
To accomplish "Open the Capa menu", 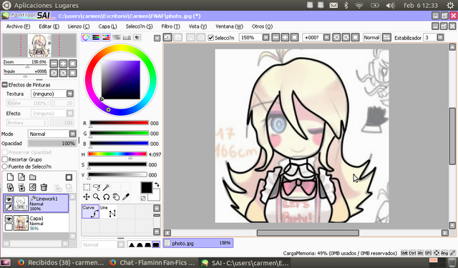I will (x=107, y=26).
